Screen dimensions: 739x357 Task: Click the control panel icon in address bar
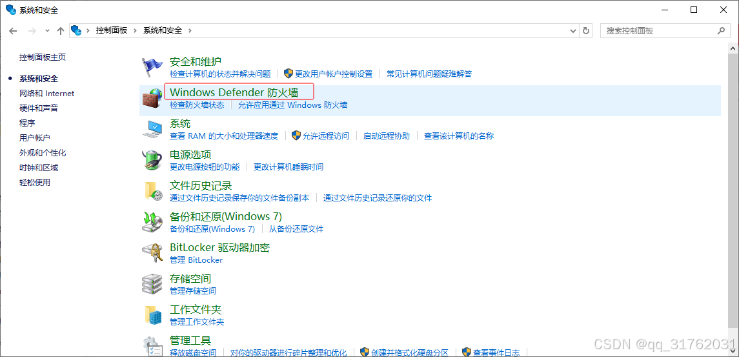coord(76,30)
